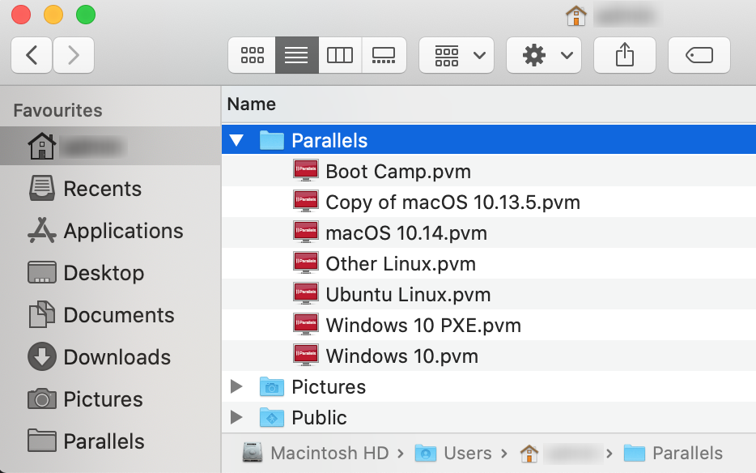Click the Parallels path bar item
756x473 pixels.
click(x=673, y=454)
